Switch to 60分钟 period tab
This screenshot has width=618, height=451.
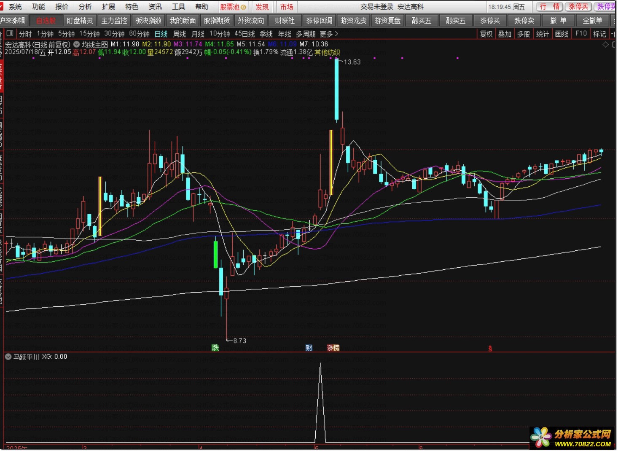point(139,34)
